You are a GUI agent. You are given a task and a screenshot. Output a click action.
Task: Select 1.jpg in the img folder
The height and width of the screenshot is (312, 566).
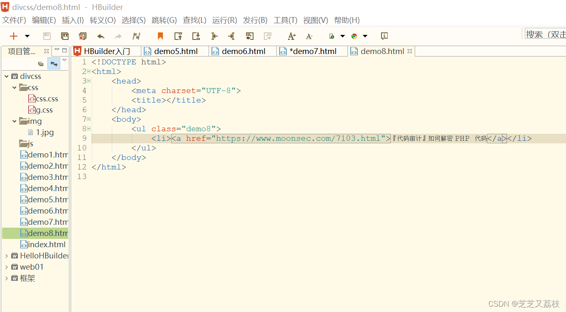[x=41, y=133]
